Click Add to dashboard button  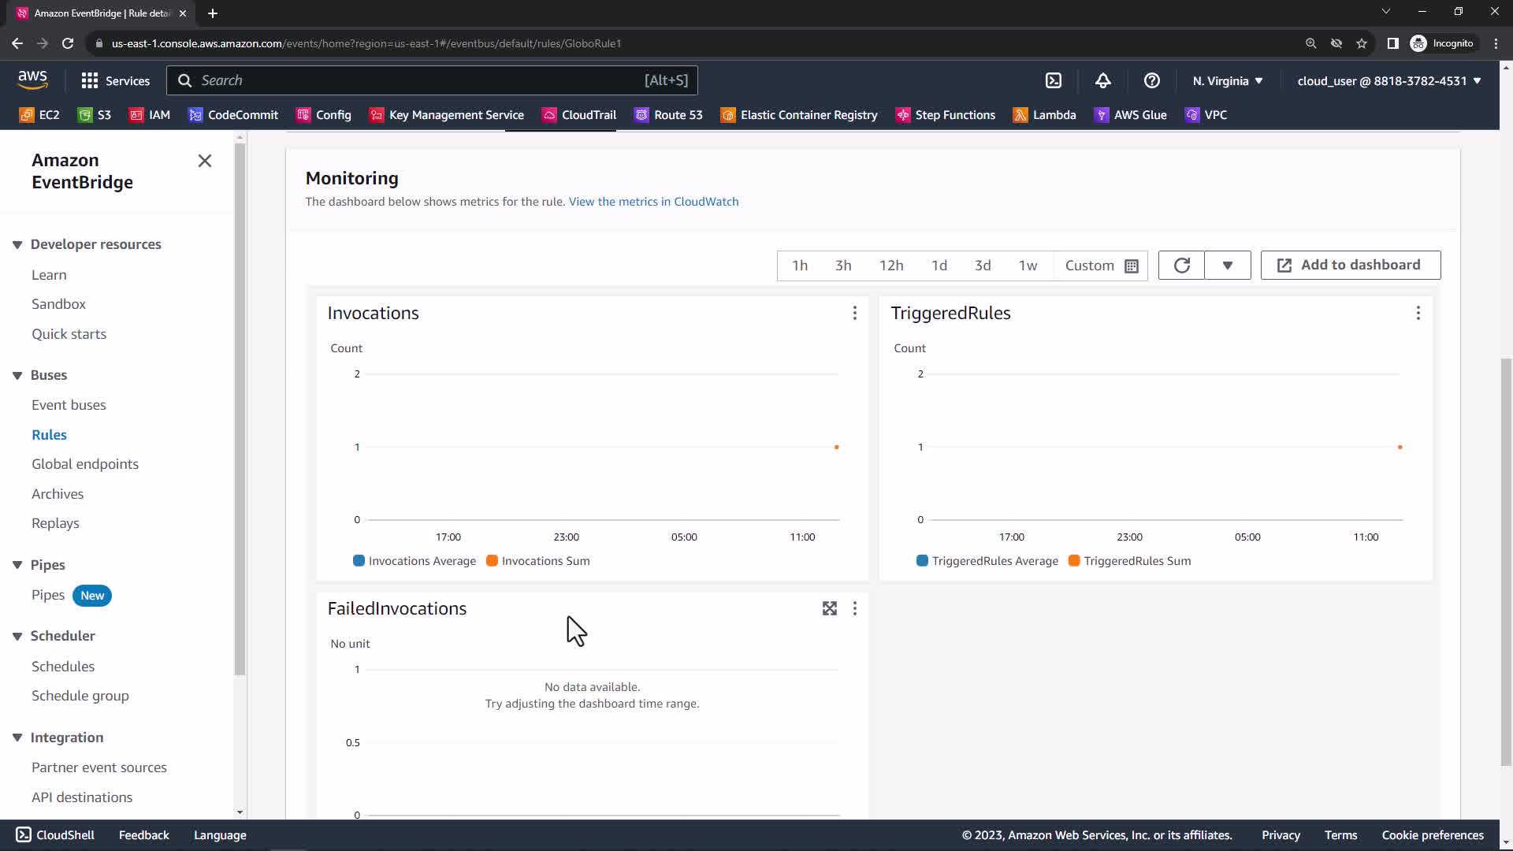click(1350, 266)
